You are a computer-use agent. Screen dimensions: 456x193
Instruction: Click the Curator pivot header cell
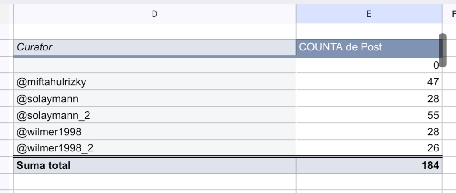(155, 47)
